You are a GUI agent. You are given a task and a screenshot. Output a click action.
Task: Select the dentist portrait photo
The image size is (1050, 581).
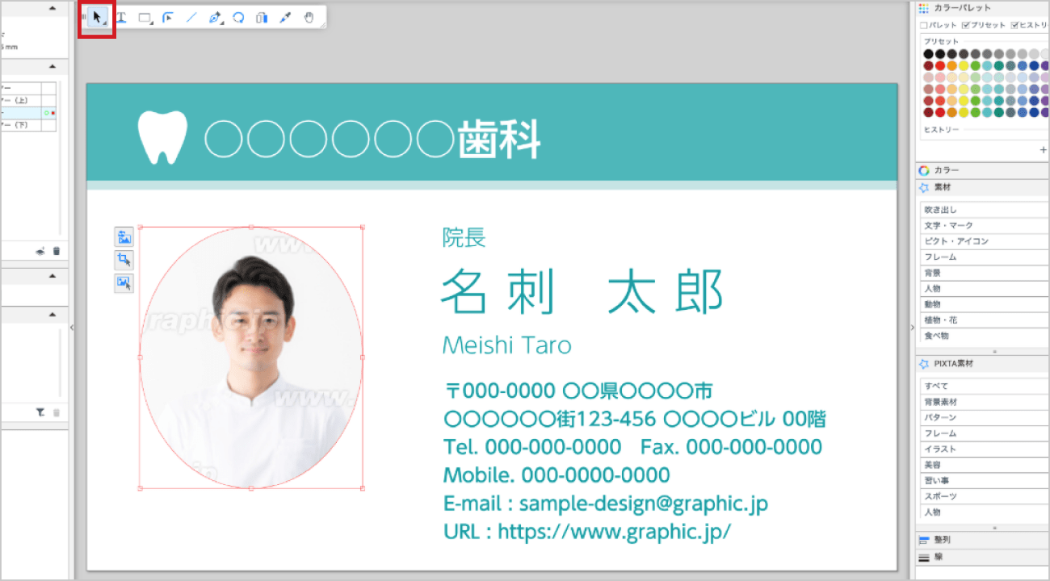tap(250, 357)
